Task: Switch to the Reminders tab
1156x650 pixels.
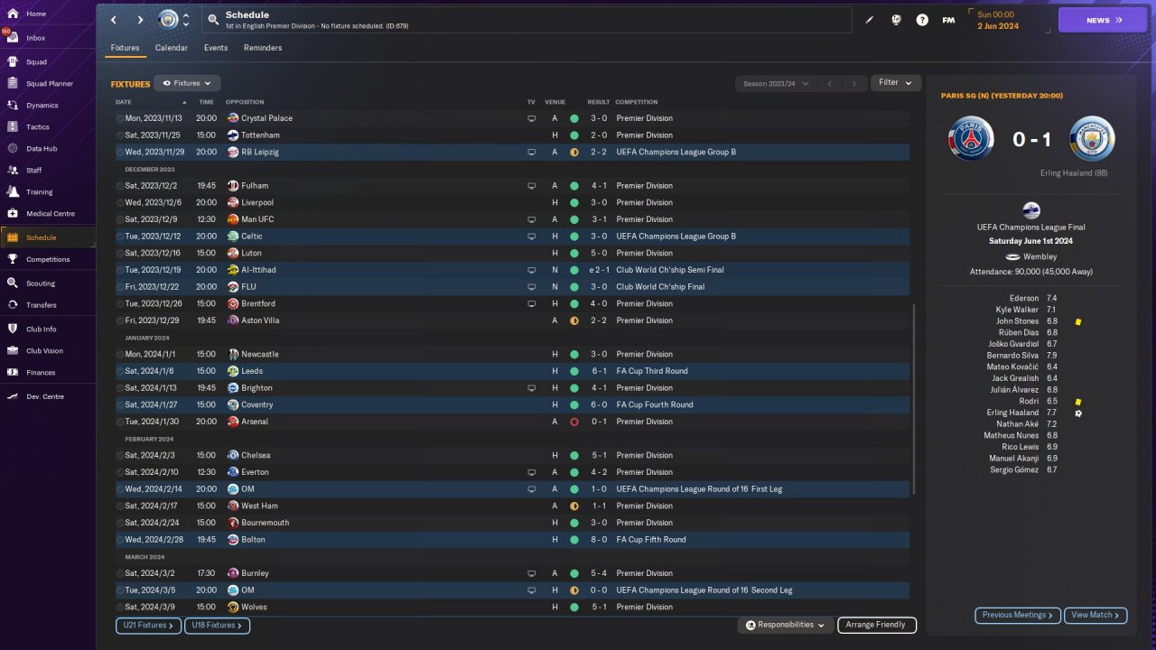Action: 263,48
